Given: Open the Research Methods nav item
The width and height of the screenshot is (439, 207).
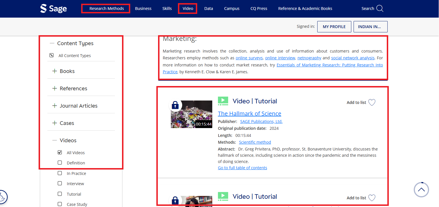Looking at the screenshot, I should click(x=106, y=9).
